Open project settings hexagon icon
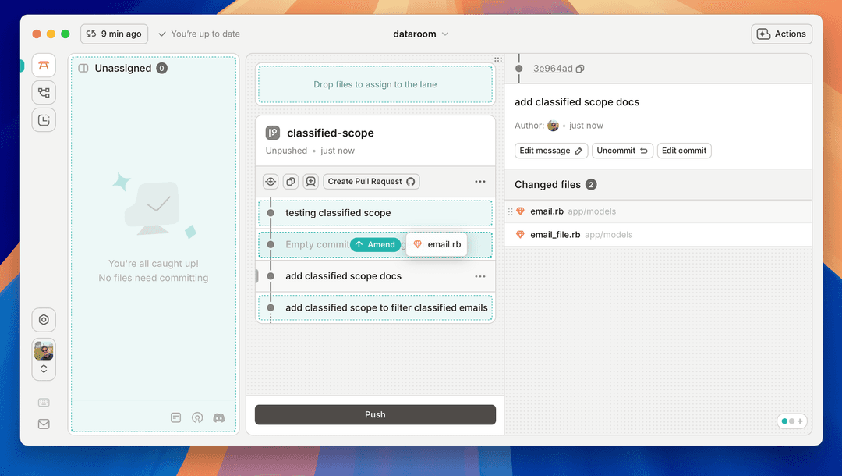This screenshot has height=476, width=842. click(44, 320)
